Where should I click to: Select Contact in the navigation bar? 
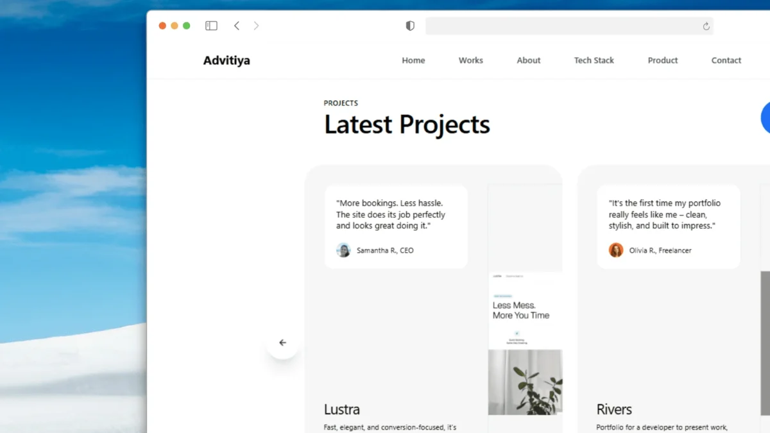pos(726,60)
